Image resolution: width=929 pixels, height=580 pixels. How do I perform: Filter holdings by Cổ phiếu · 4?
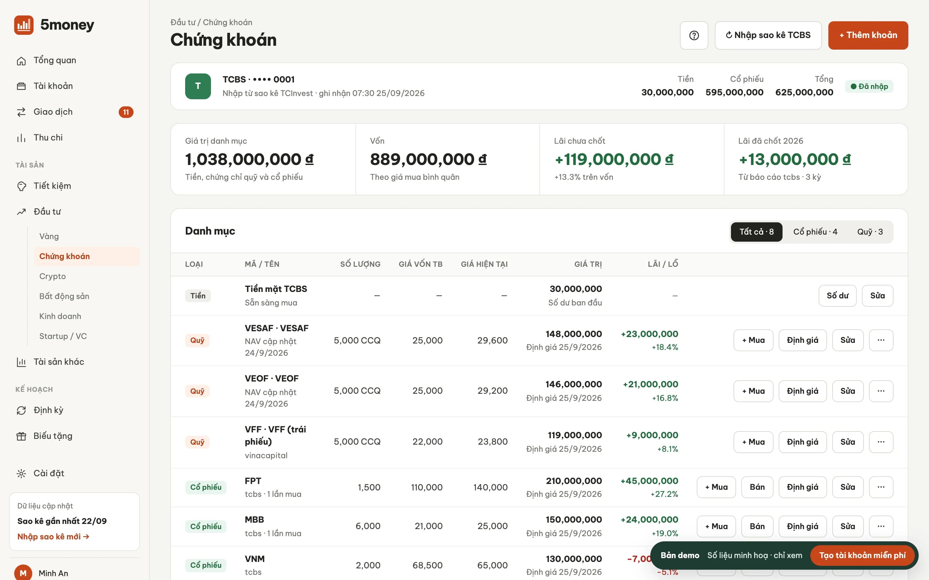coord(815,232)
